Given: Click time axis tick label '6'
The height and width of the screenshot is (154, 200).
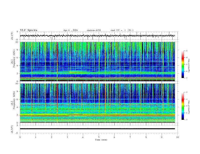Looking at the screenshot, I should click(114, 137).
